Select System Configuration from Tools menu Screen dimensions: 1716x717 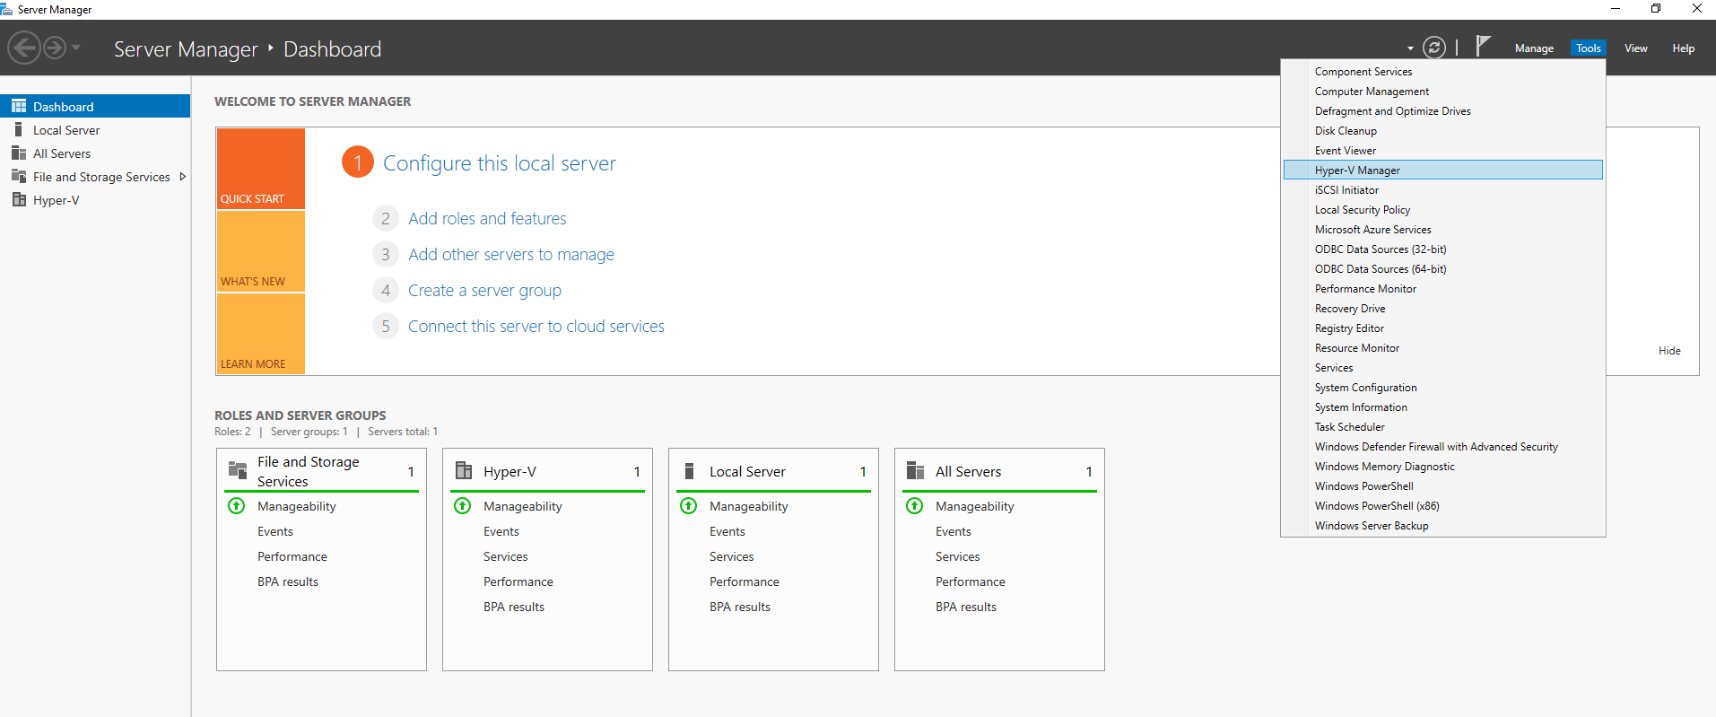pyautogui.click(x=1443, y=388)
